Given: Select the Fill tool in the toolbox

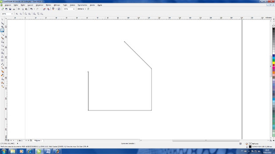Looking at the screenshot, I should [2, 83].
